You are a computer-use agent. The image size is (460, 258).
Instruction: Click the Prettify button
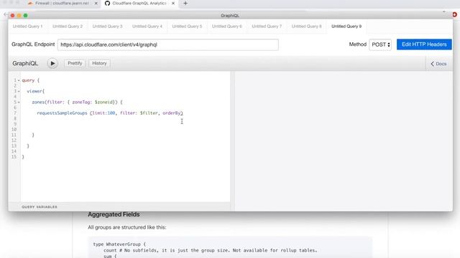(75, 63)
